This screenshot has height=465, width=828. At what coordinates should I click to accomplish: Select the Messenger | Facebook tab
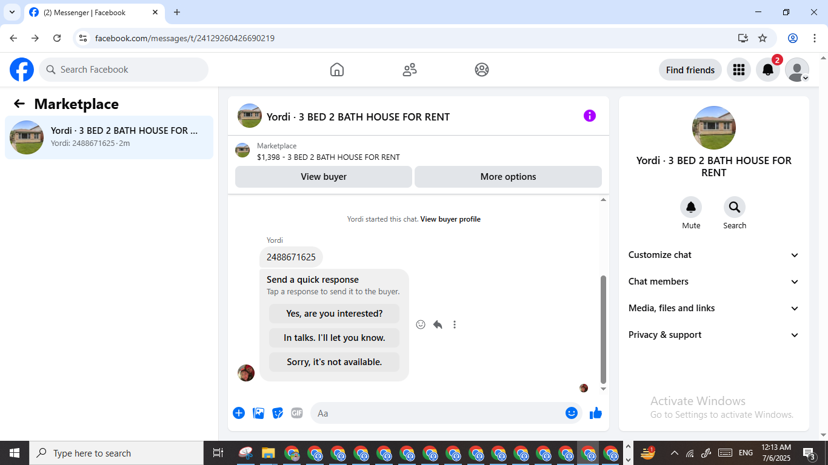click(94, 13)
